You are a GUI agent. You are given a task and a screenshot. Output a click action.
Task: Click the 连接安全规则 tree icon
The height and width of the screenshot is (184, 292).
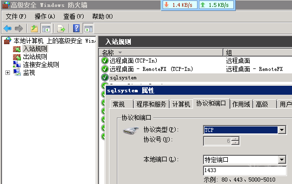[x=17, y=64]
